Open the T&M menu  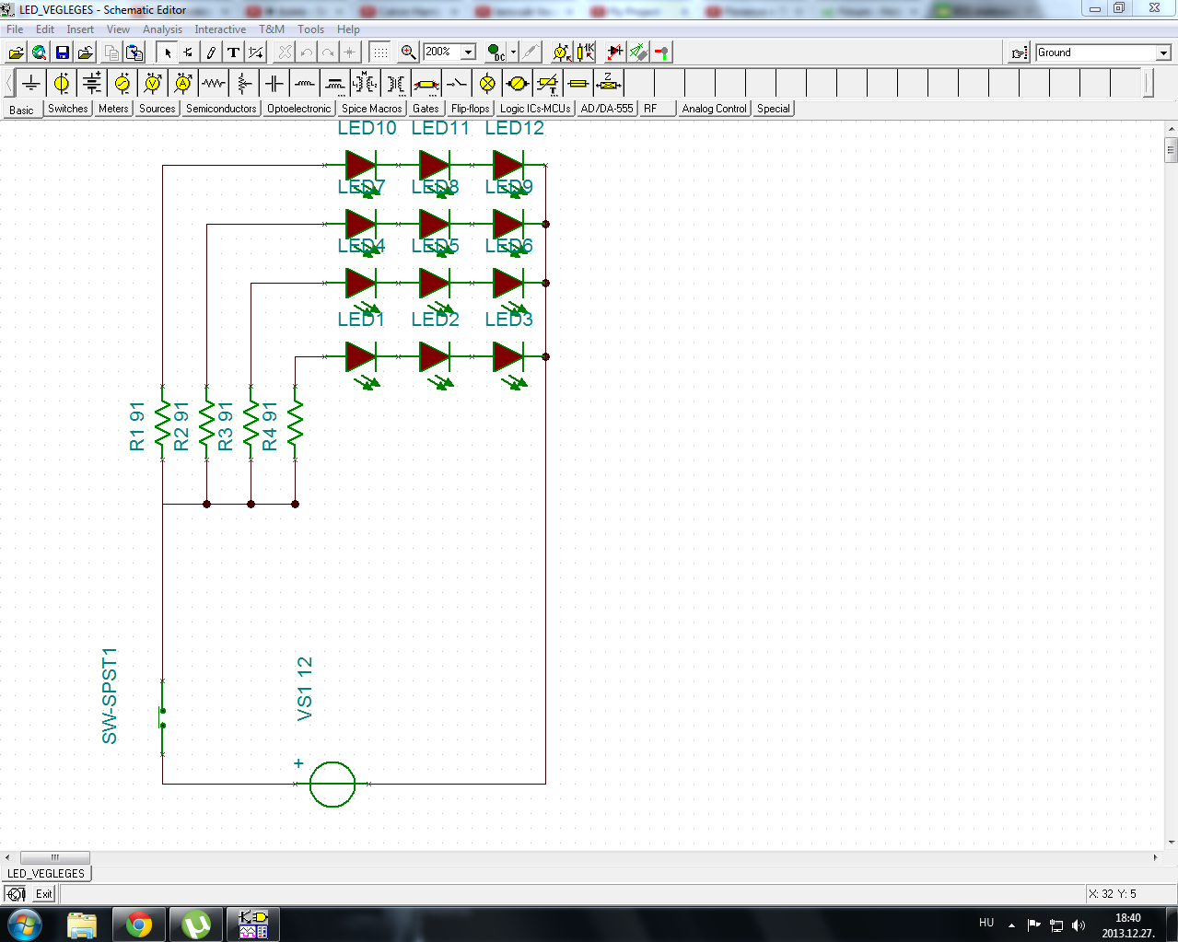[272, 29]
